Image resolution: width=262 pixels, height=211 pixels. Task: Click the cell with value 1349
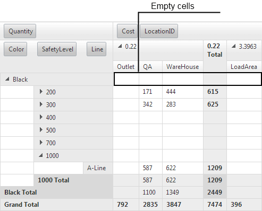tap(183, 192)
